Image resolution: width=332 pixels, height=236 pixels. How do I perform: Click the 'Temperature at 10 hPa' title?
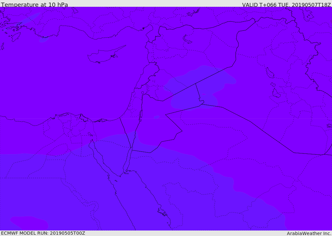(x=34, y=5)
